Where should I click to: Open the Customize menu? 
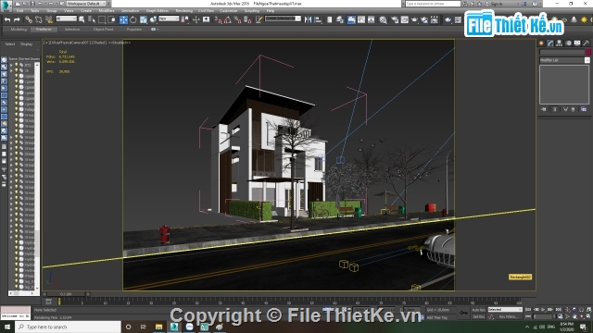click(x=229, y=11)
